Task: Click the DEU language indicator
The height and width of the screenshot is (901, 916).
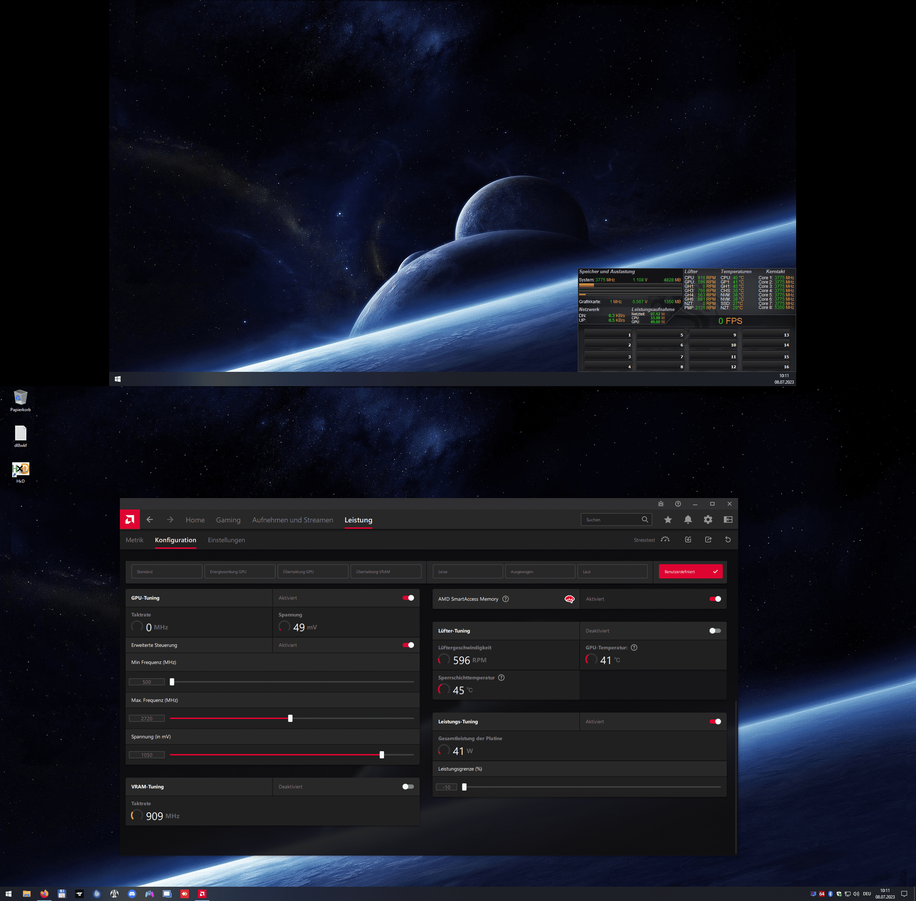Action: coord(867,894)
